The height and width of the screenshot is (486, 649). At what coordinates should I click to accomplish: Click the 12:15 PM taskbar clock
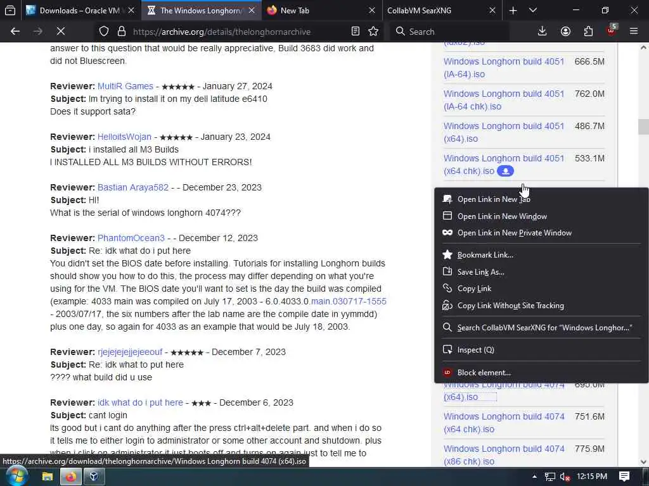click(592, 477)
